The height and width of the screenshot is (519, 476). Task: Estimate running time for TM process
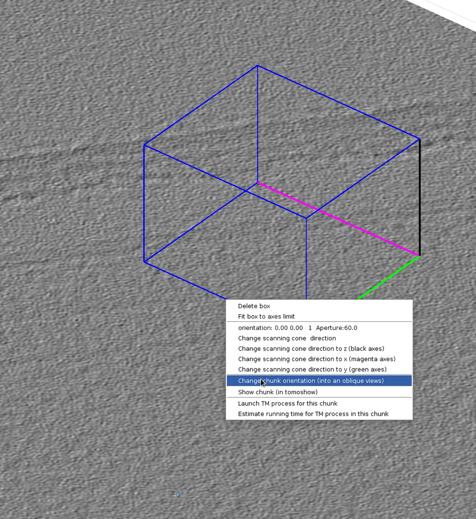313,414
